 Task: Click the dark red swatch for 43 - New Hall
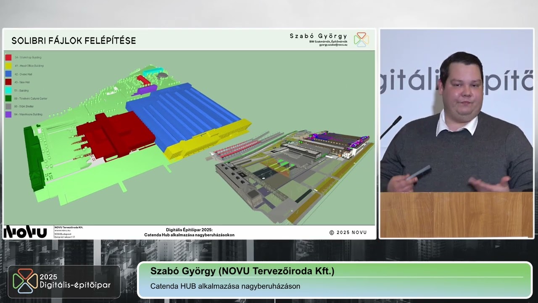8,82
